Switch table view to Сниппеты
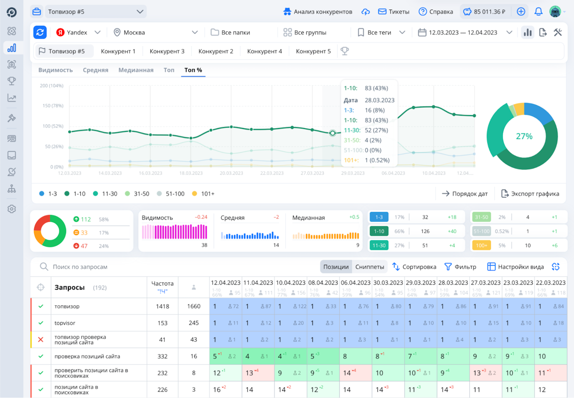This screenshot has height=398, width=574. pos(370,267)
